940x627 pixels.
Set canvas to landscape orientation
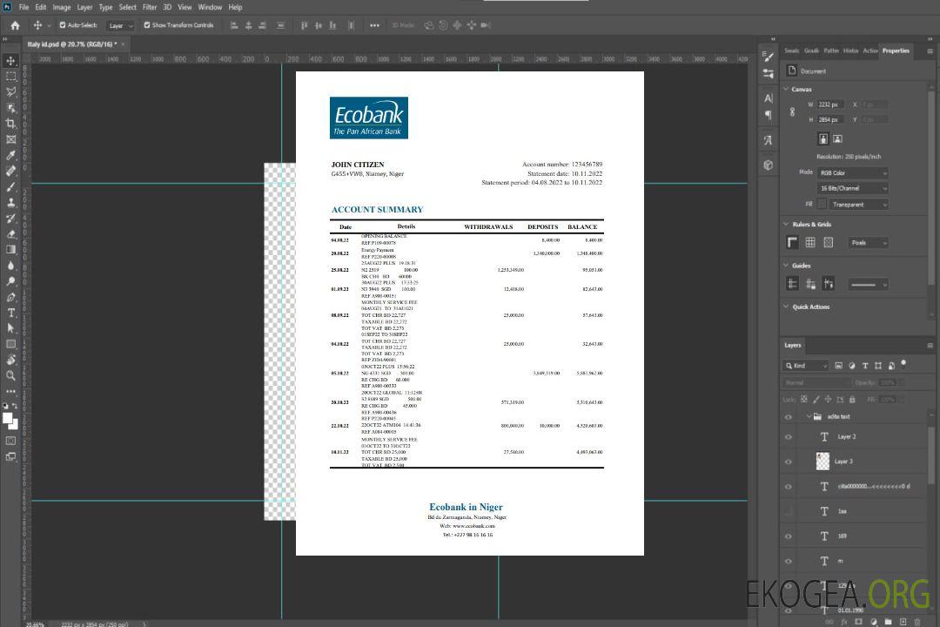837,138
